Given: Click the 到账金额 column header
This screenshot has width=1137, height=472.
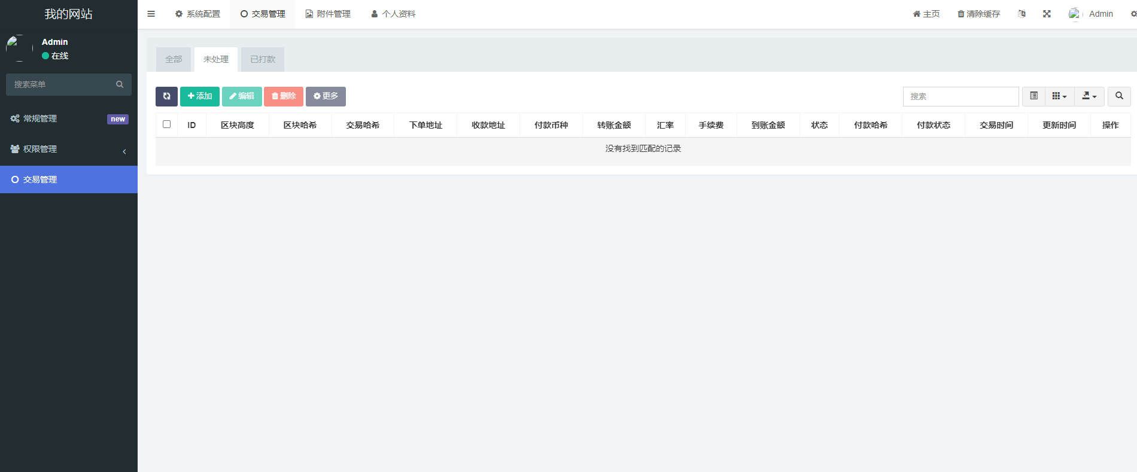Looking at the screenshot, I should 768,125.
